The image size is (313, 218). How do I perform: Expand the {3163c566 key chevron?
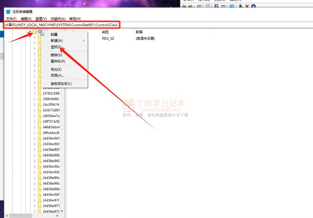(x=34, y=93)
